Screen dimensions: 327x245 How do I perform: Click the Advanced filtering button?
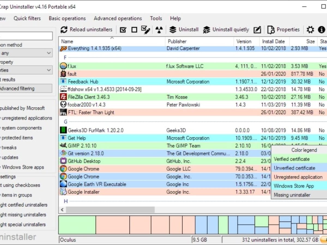(x=25, y=88)
